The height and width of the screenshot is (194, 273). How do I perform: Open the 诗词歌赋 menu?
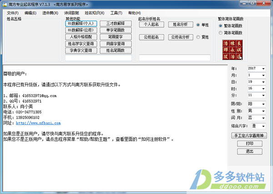(71, 13)
